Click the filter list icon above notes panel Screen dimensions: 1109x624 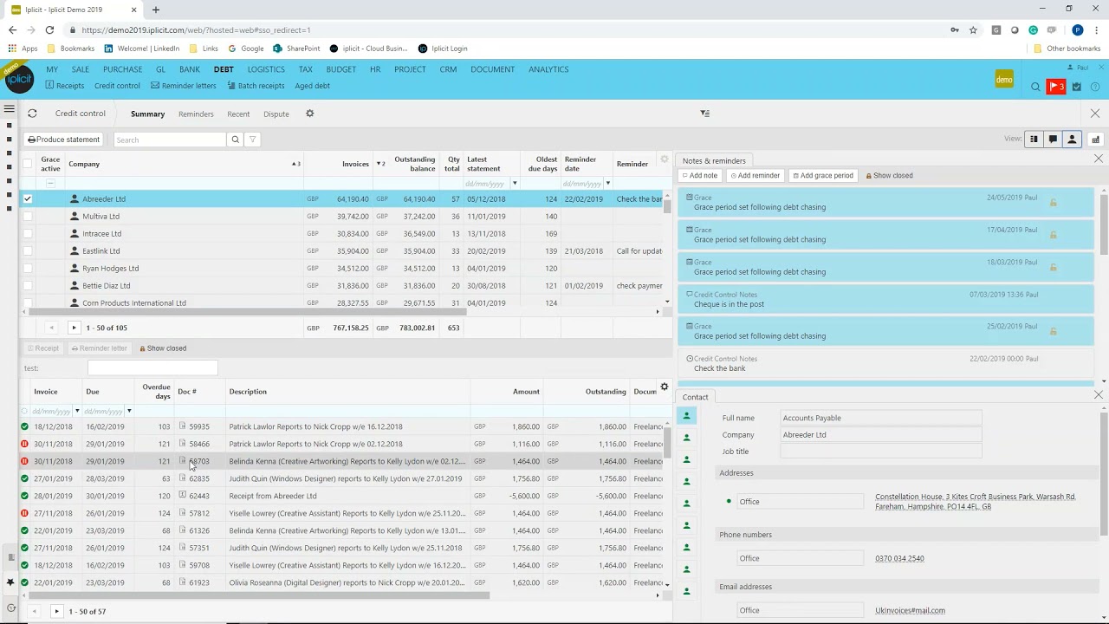[704, 114]
